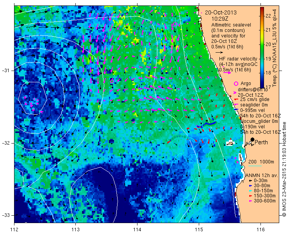Click the magenta seaglider legend marker

pyautogui.click(x=235, y=105)
